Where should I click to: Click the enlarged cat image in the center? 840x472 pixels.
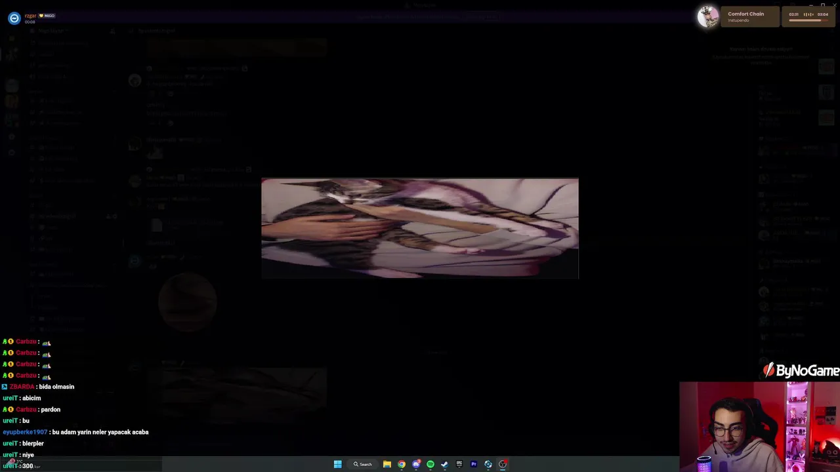(x=420, y=228)
